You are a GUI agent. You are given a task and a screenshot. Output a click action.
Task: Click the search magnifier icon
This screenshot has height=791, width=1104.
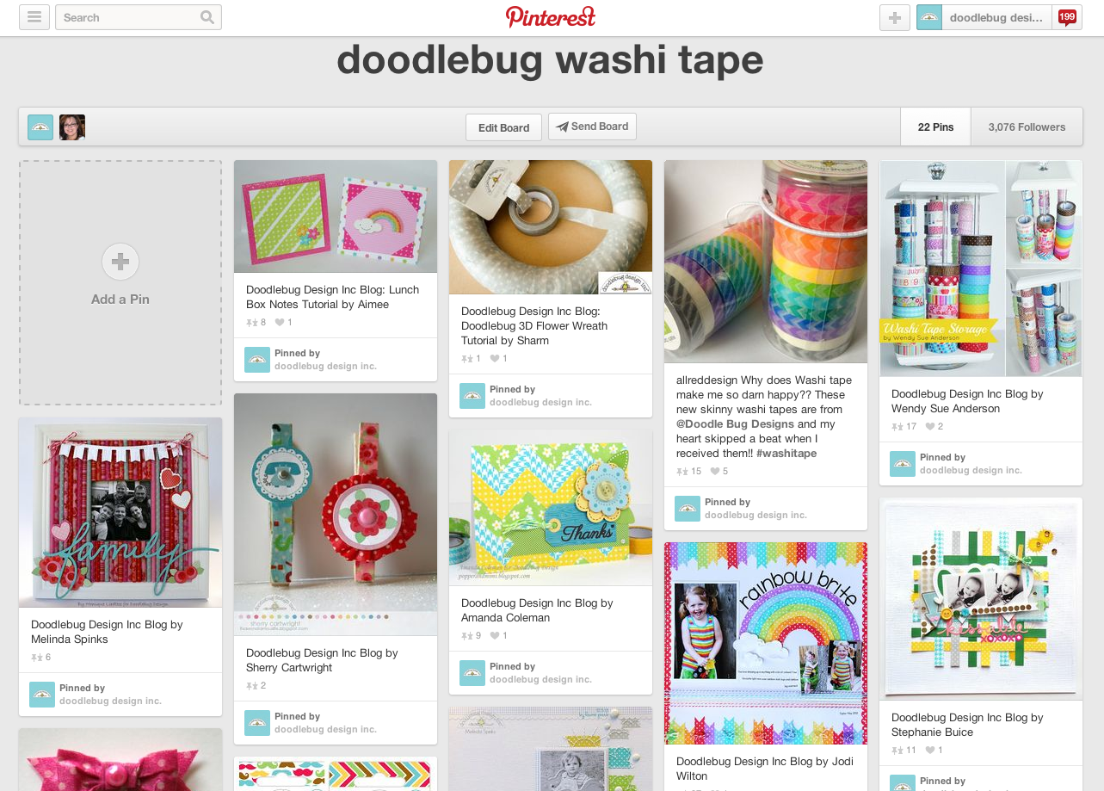[x=207, y=17]
